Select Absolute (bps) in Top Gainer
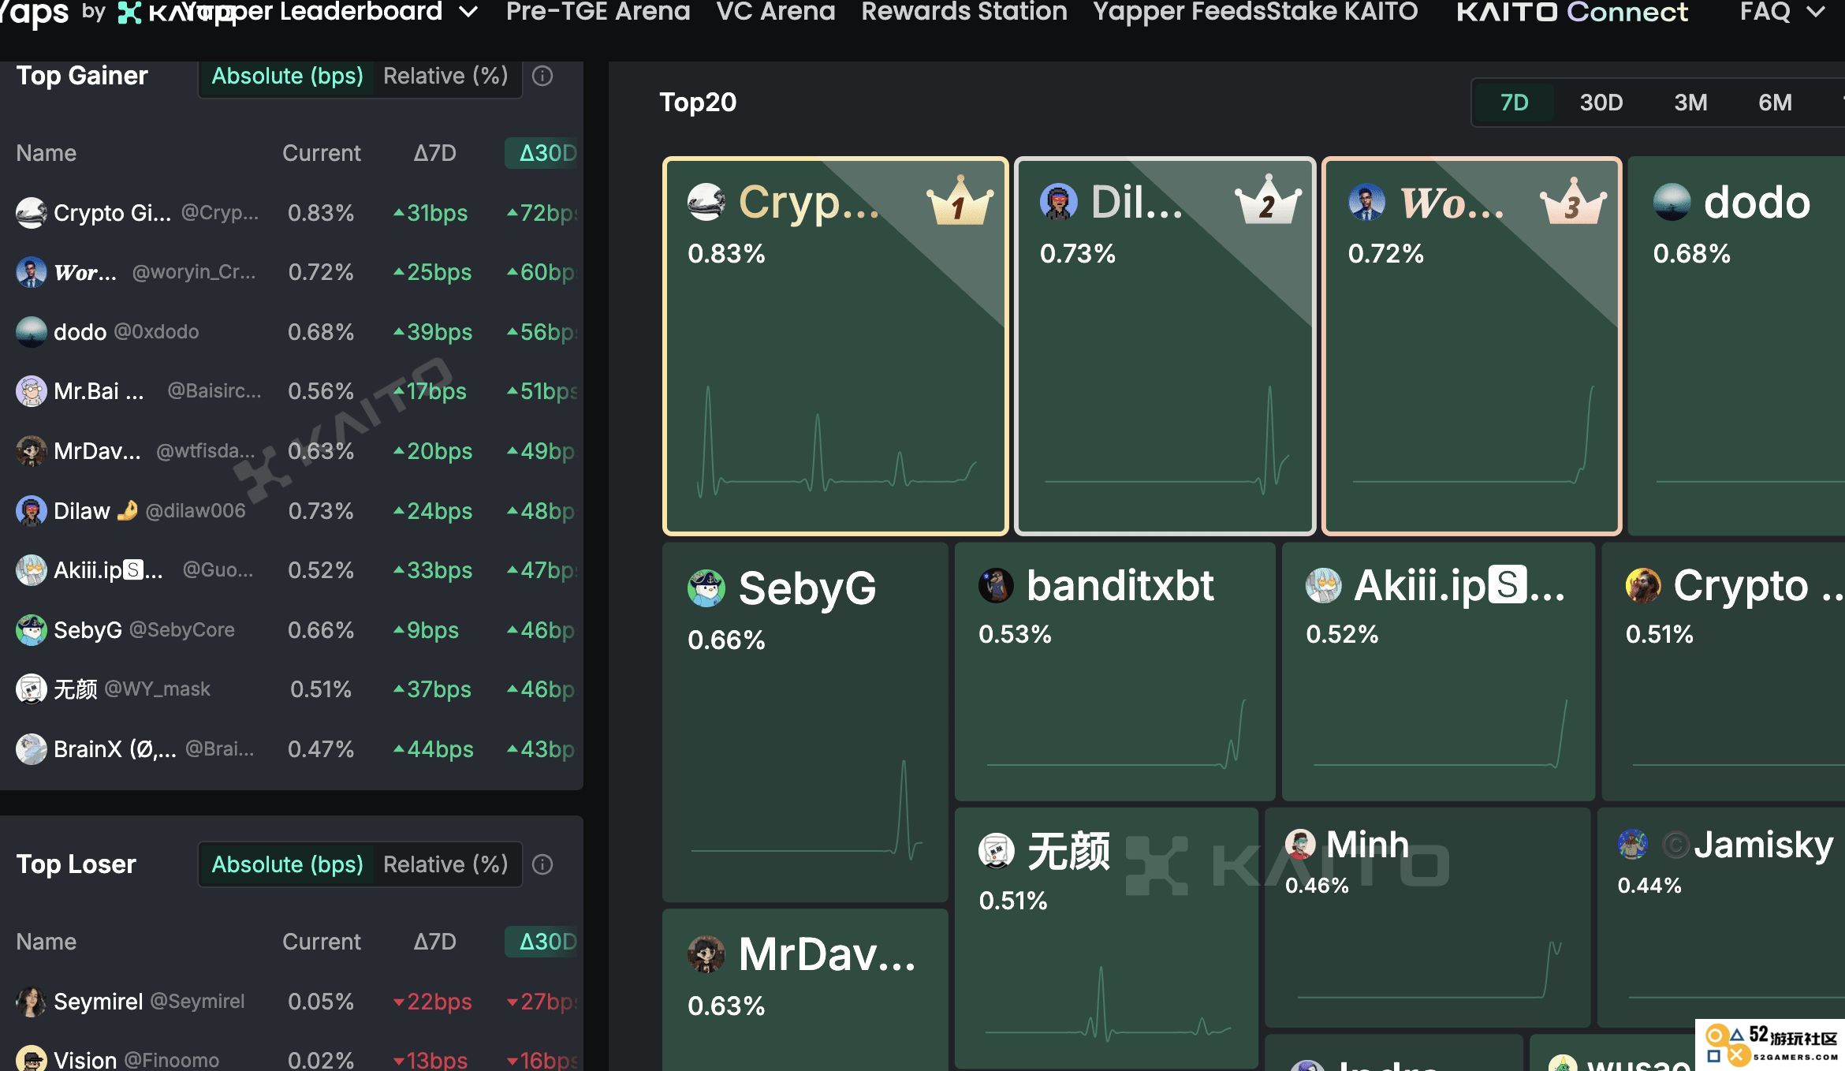Image resolution: width=1845 pixels, height=1071 pixels. click(x=287, y=76)
